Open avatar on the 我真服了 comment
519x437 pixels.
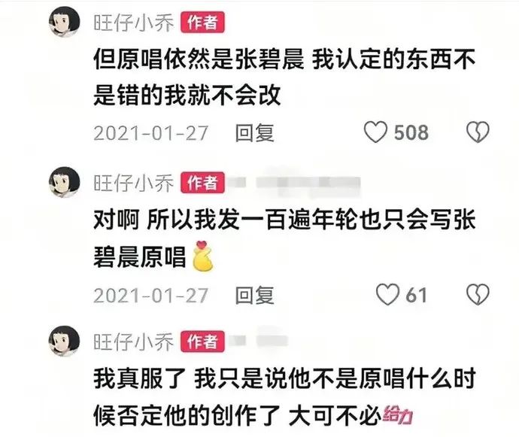click(x=65, y=341)
